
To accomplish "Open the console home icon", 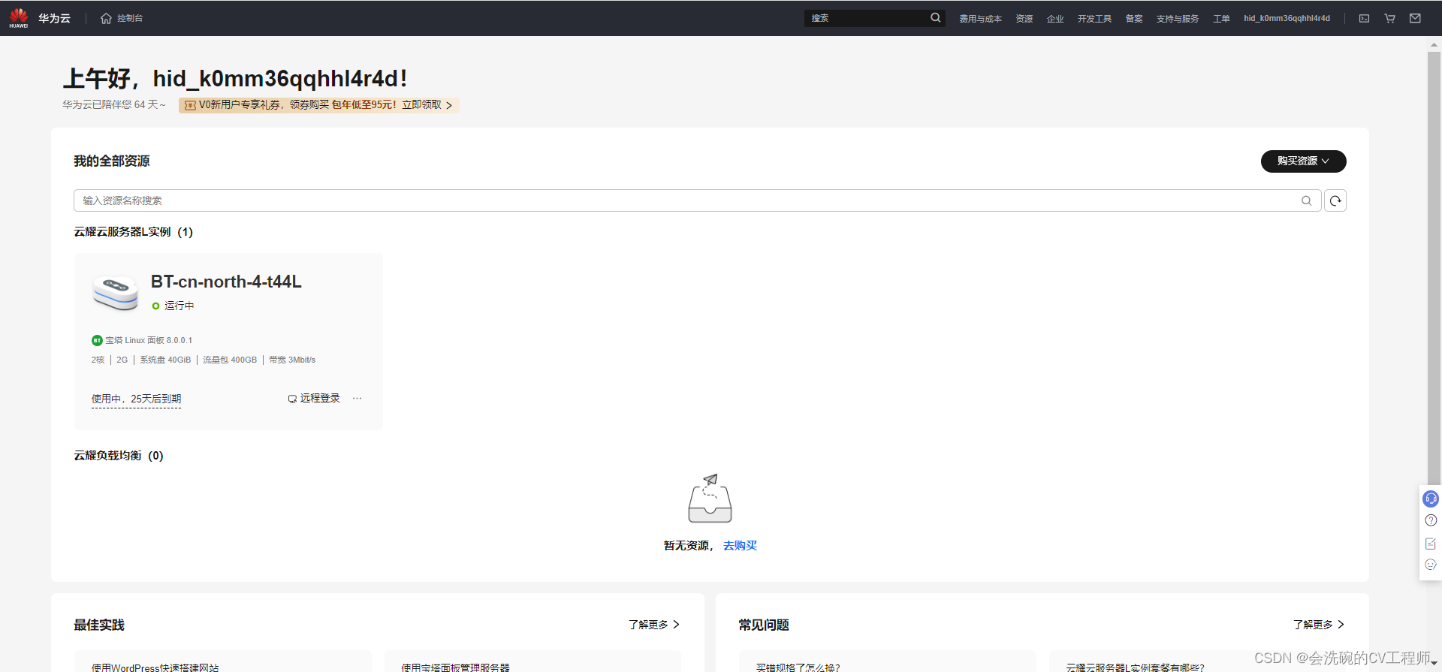I will coord(106,18).
